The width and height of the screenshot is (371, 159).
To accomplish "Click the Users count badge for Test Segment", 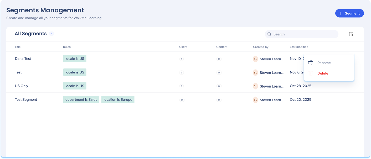I will (x=182, y=100).
